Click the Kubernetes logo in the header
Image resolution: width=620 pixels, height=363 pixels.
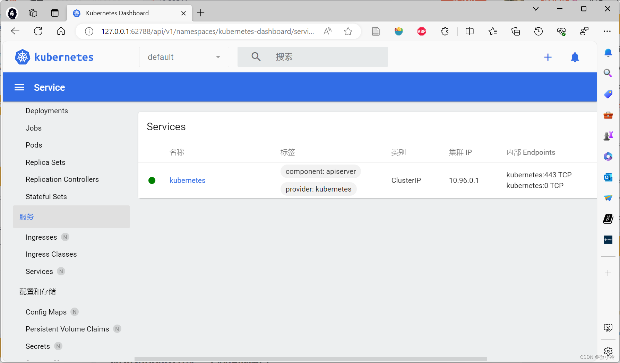[x=54, y=57]
